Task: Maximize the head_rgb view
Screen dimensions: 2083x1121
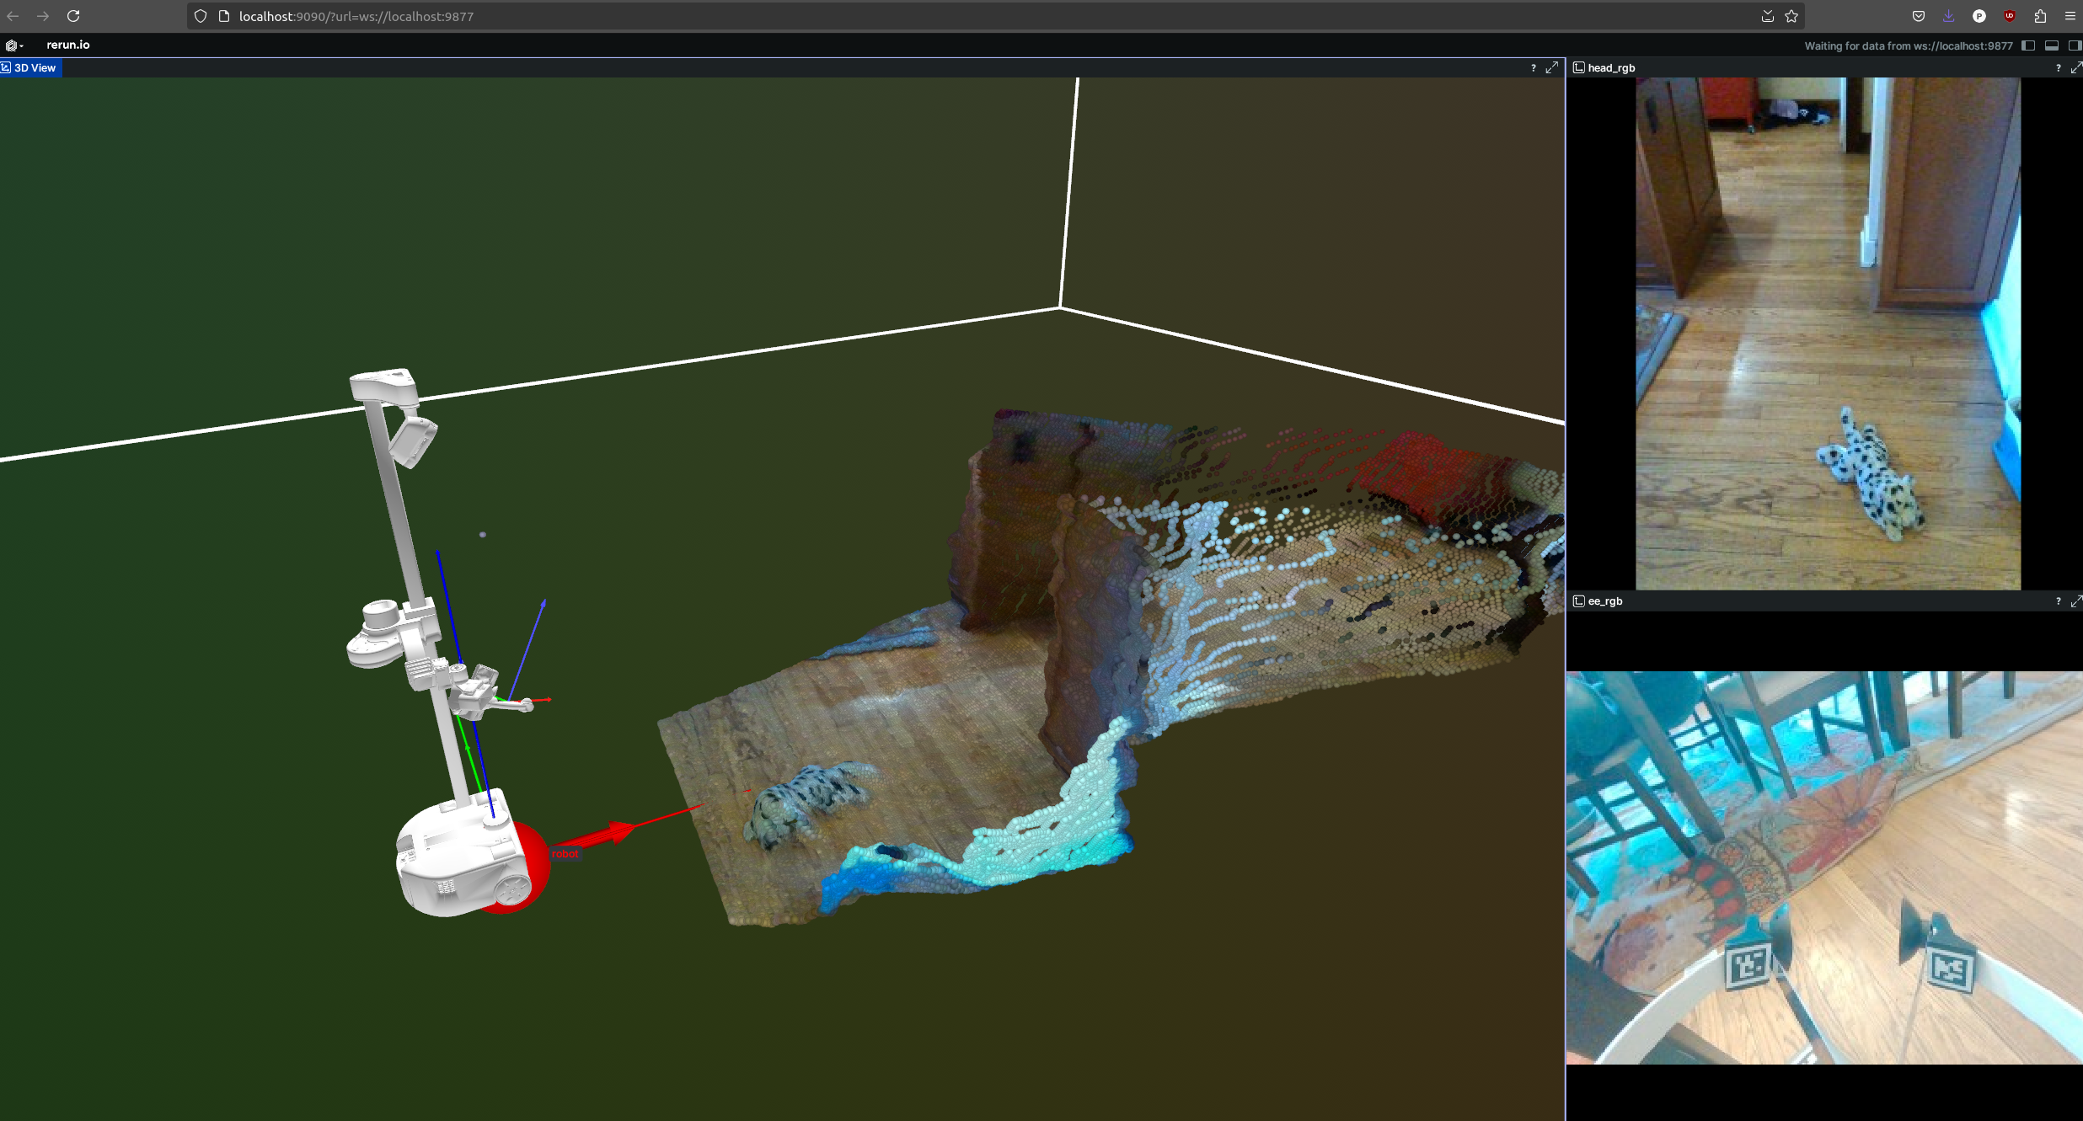Action: 2075,68
